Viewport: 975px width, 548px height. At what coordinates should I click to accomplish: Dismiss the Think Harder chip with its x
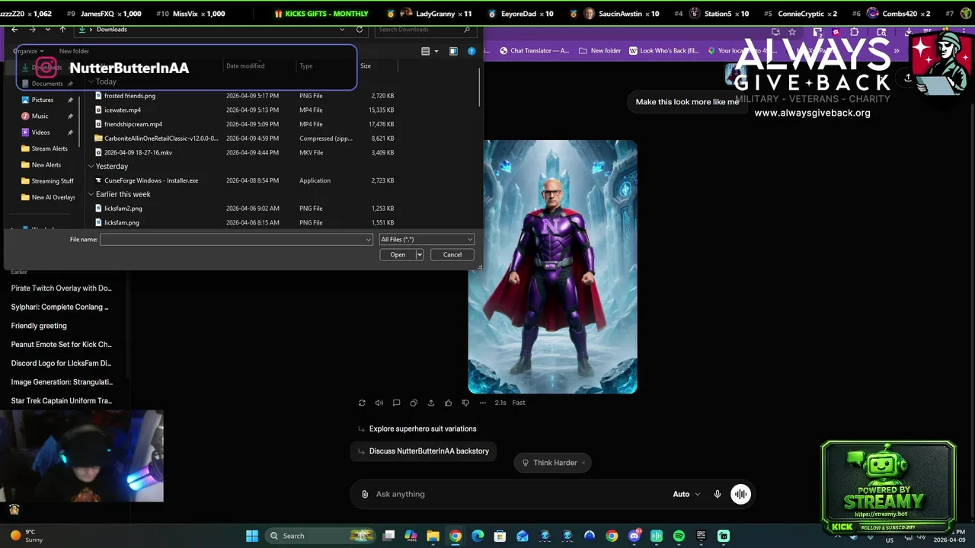pos(583,463)
